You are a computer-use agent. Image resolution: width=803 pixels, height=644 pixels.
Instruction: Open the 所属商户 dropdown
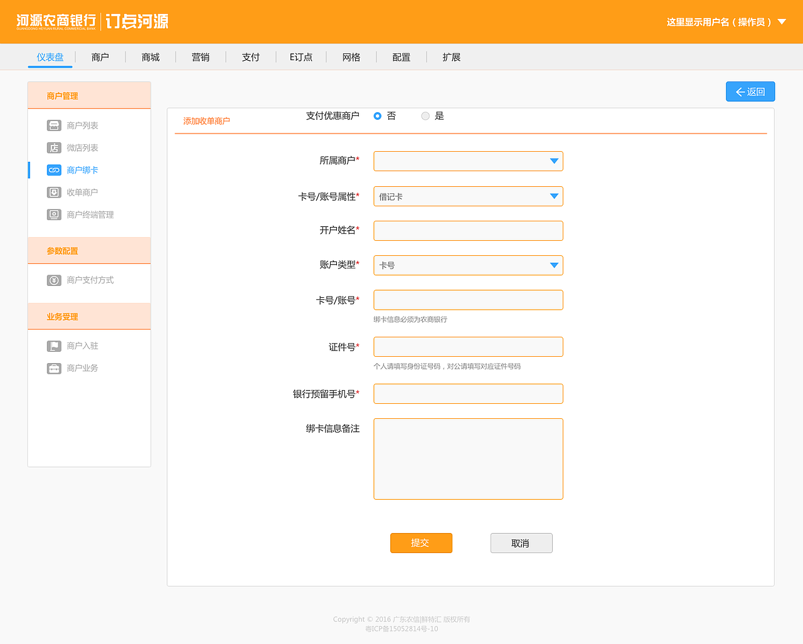tap(468, 161)
